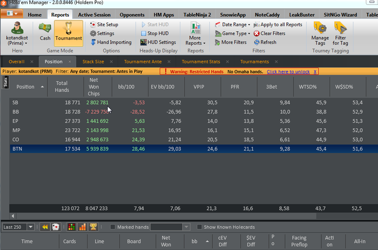Screen dimensions: 378x250
Task: Sort by bb/100 column header
Action: click(x=126, y=87)
